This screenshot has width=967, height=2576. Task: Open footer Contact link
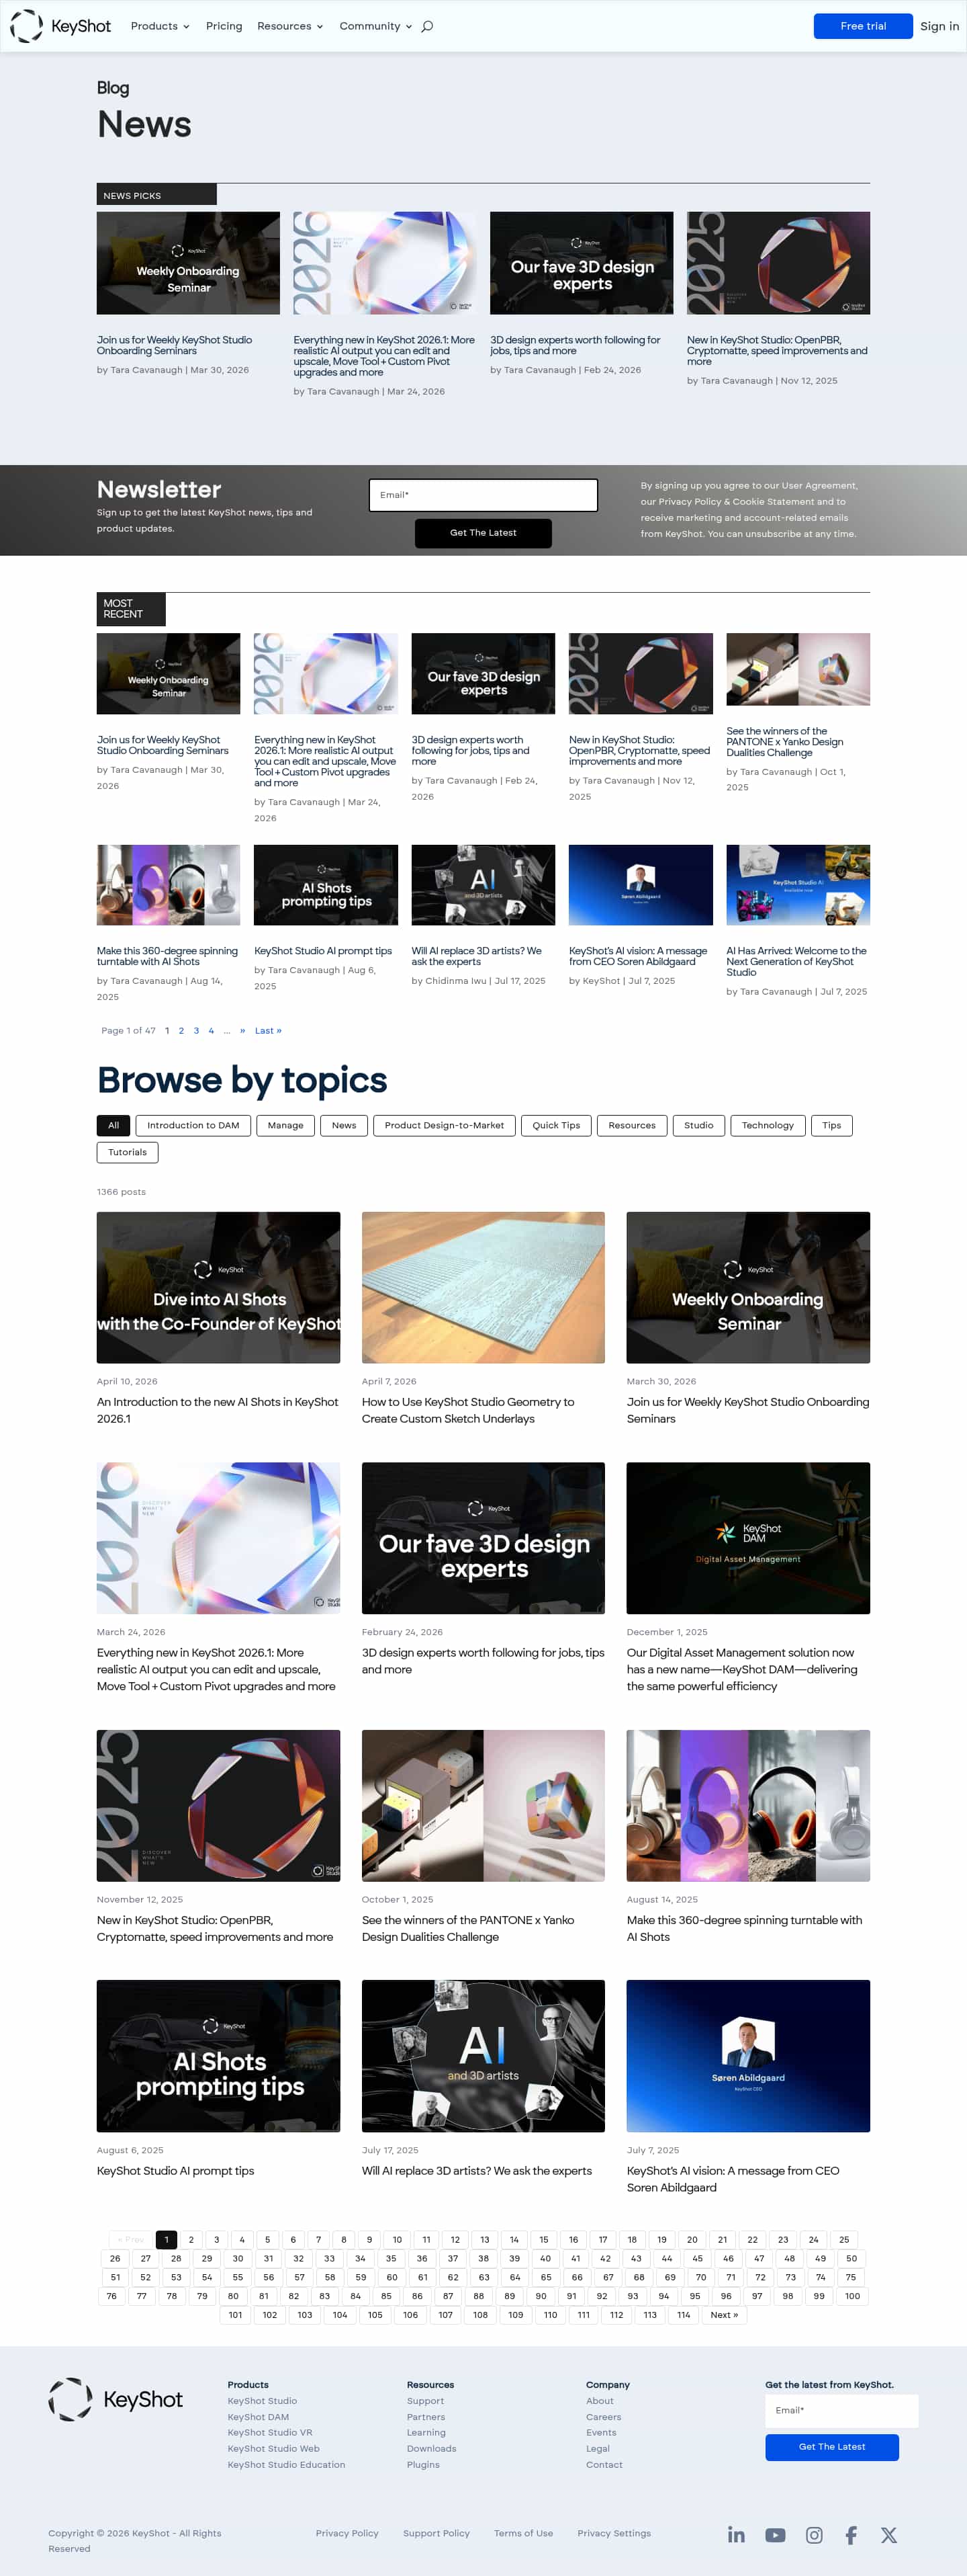point(604,2464)
